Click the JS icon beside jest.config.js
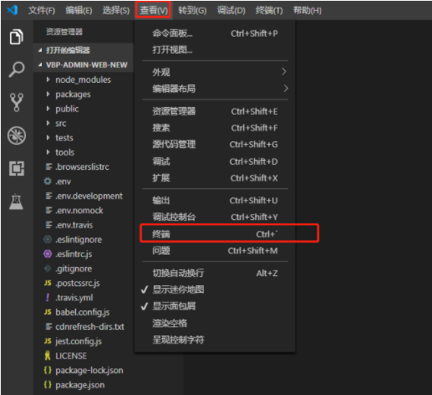Viewport: 432px width, 395px height. pyautogui.click(x=48, y=341)
